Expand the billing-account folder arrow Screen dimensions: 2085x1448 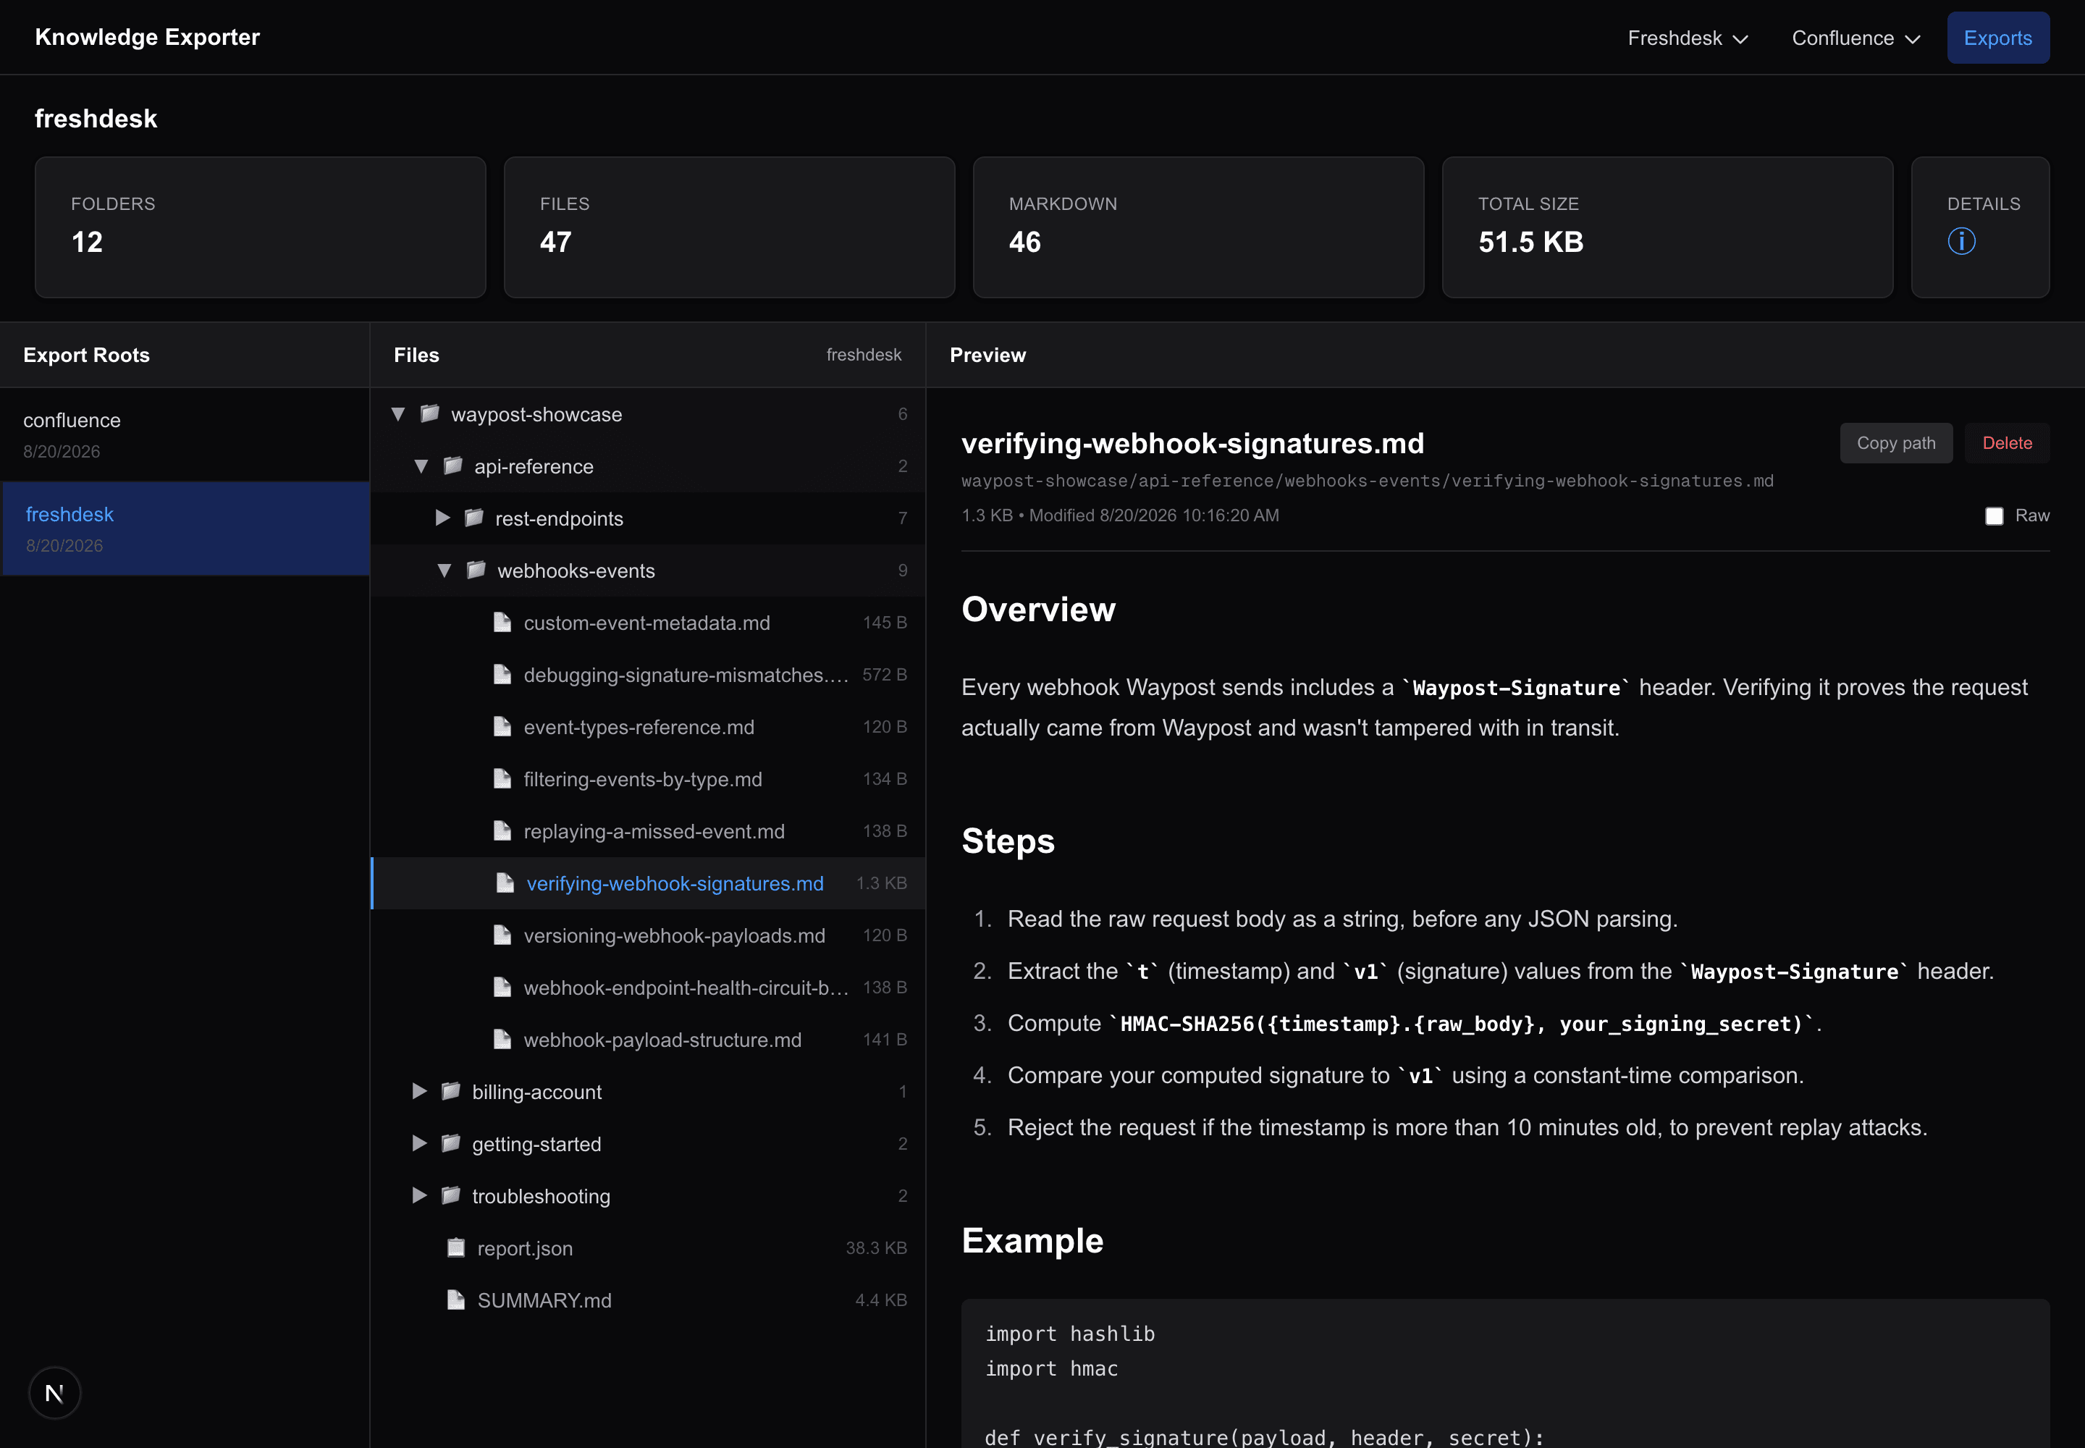click(x=419, y=1092)
